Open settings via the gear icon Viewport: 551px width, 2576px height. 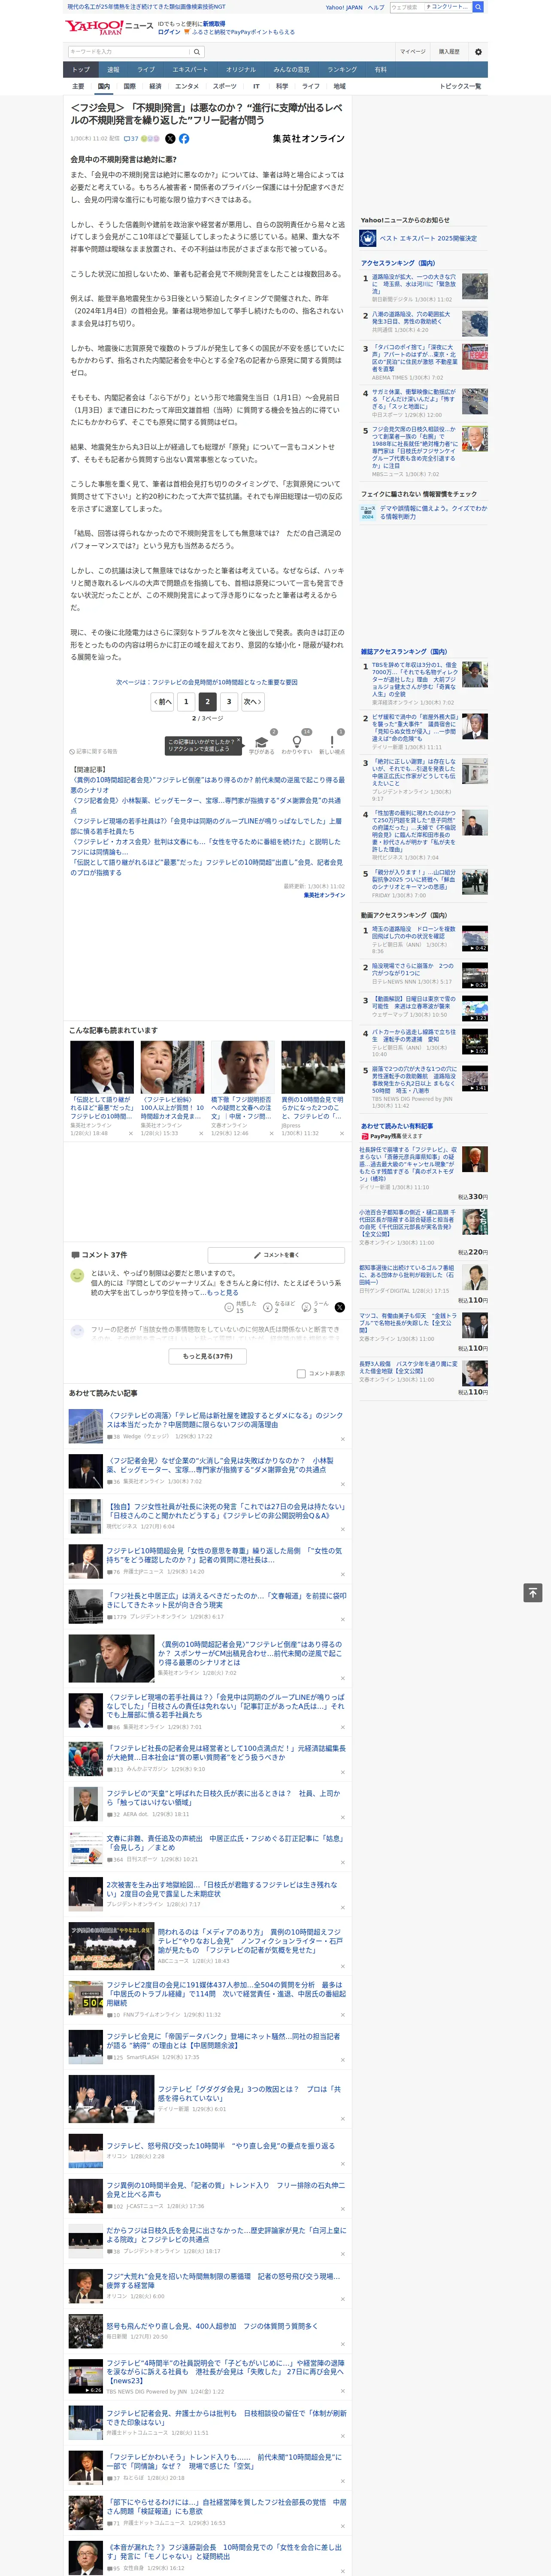click(478, 52)
